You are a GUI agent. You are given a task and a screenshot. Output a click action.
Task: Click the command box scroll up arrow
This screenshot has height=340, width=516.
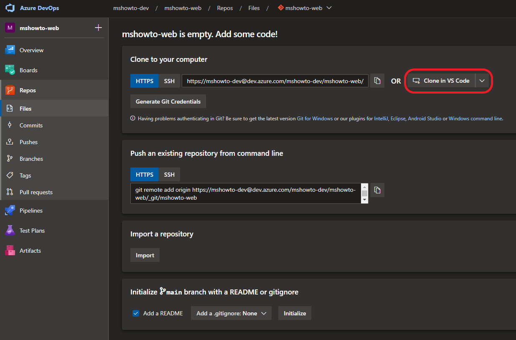click(x=365, y=186)
